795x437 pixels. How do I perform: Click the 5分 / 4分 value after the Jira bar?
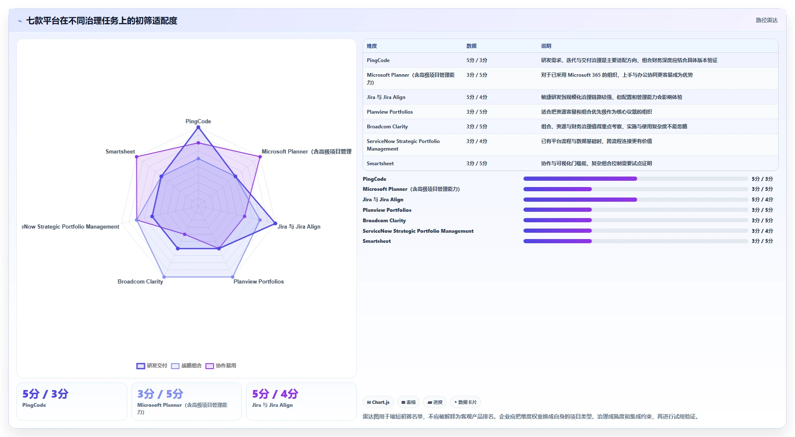click(762, 200)
